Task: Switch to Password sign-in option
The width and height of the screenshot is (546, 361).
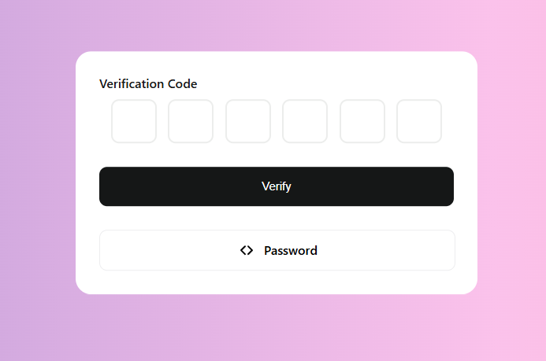Action: (x=277, y=251)
